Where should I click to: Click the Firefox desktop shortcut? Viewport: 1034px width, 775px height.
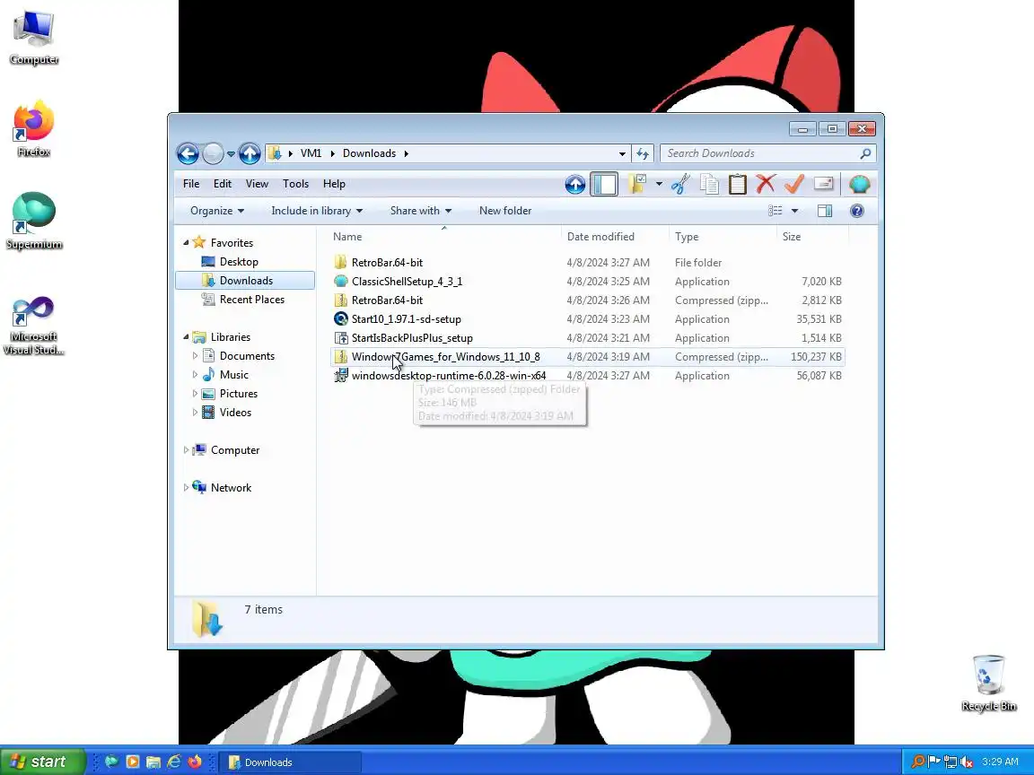click(x=33, y=128)
